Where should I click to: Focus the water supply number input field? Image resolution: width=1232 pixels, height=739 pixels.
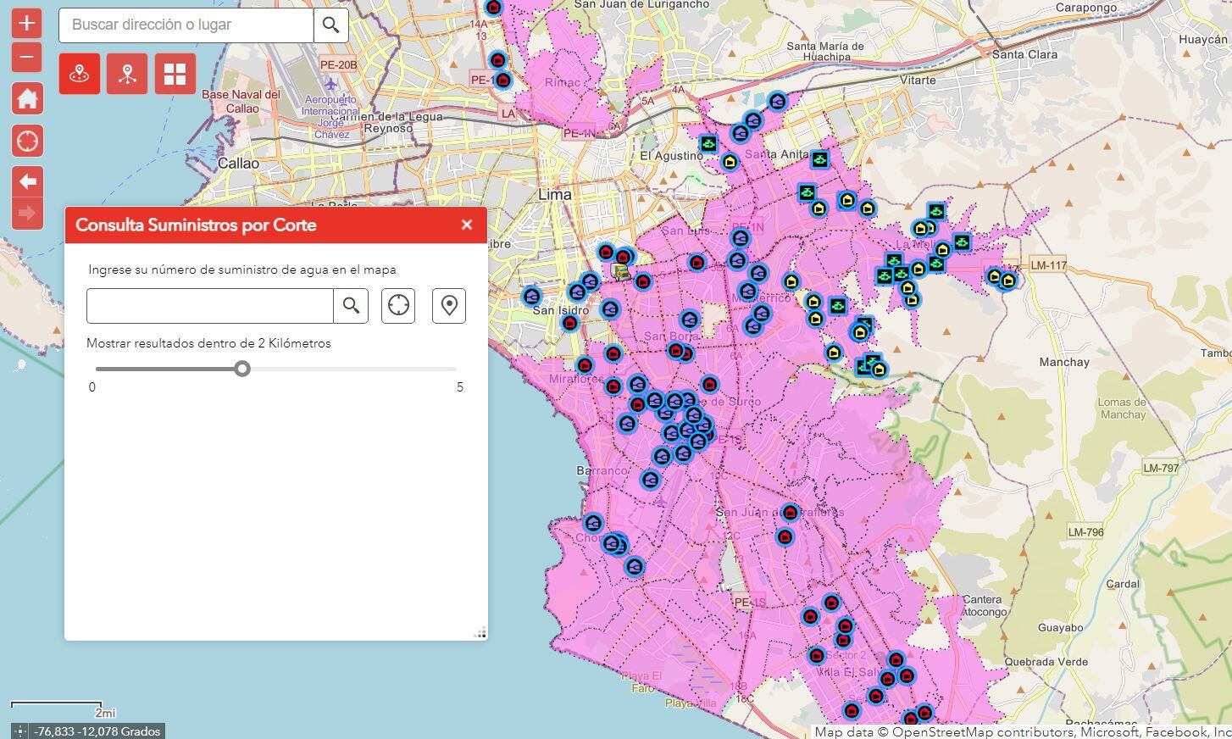pos(209,305)
